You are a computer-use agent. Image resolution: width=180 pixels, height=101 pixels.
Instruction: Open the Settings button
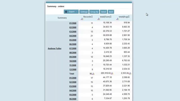coord(84,12)
